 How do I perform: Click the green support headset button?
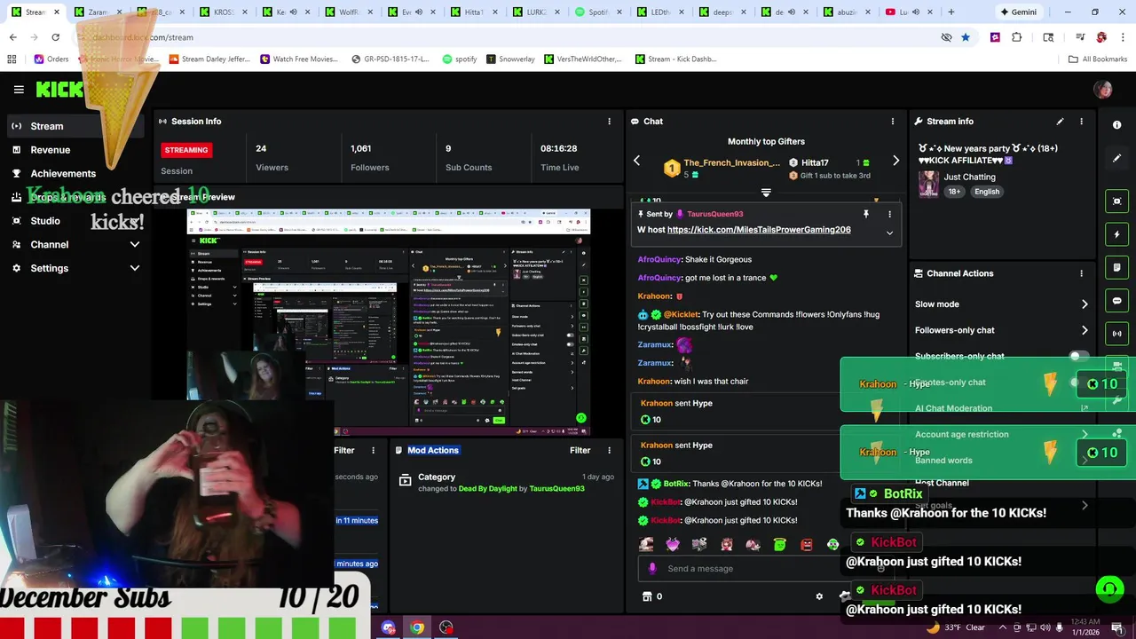[x=1109, y=588]
